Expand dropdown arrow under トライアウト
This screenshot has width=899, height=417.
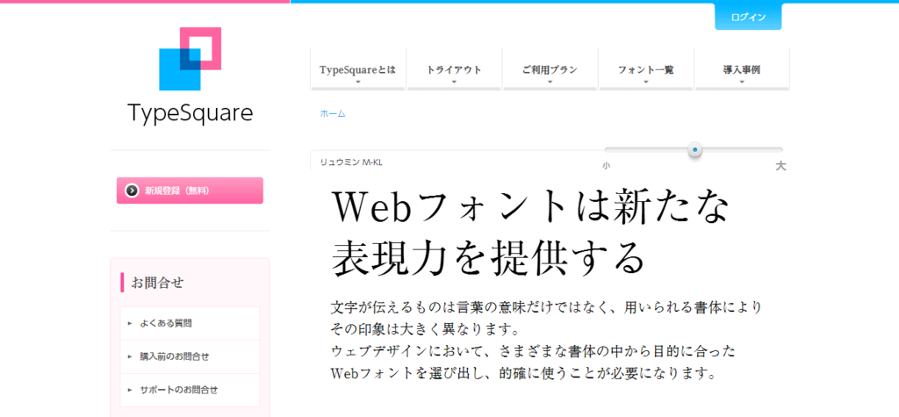click(454, 82)
